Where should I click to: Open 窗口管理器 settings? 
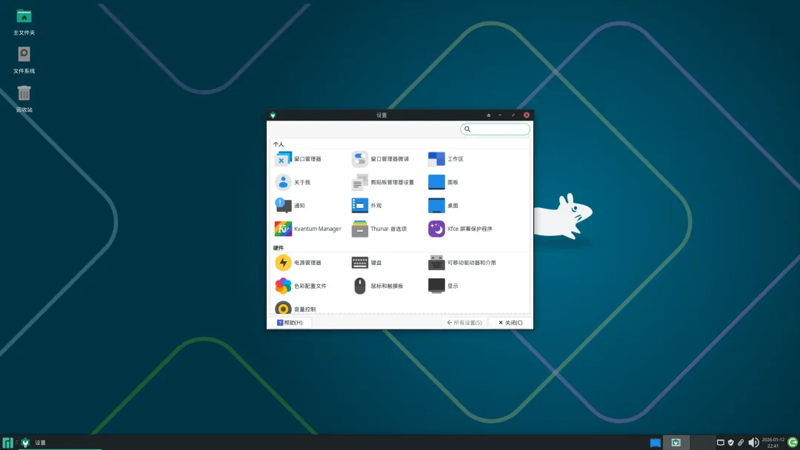click(296, 158)
